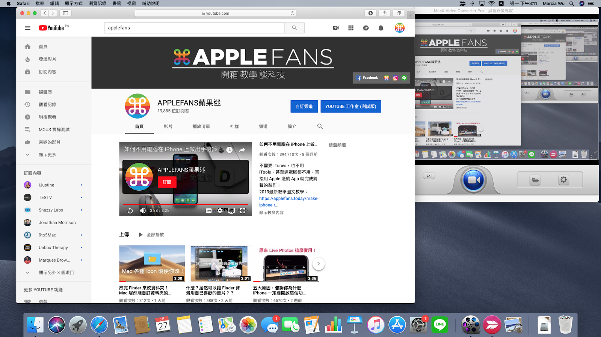
Task: Expand 顯示較多內容 description
Action: [271, 212]
